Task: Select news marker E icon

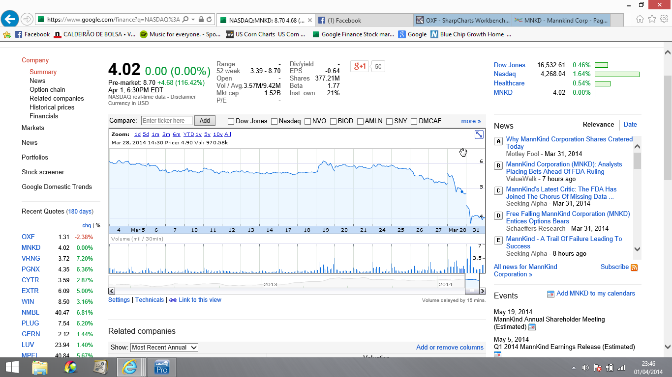Action: [498, 241]
